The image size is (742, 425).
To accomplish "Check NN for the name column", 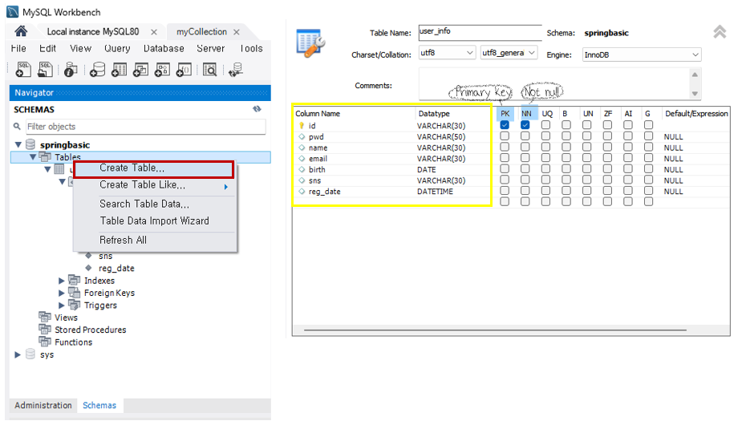I will [x=525, y=147].
